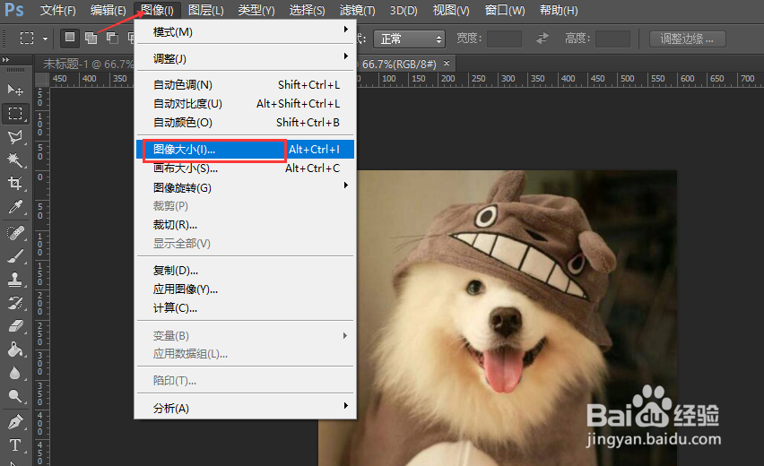This screenshot has width=764, height=466.
Task: Choose 画布大小(S)... menu item
Action: 245,168
